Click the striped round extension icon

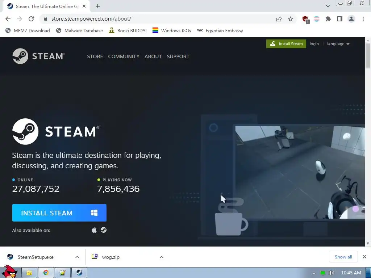pos(317,19)
